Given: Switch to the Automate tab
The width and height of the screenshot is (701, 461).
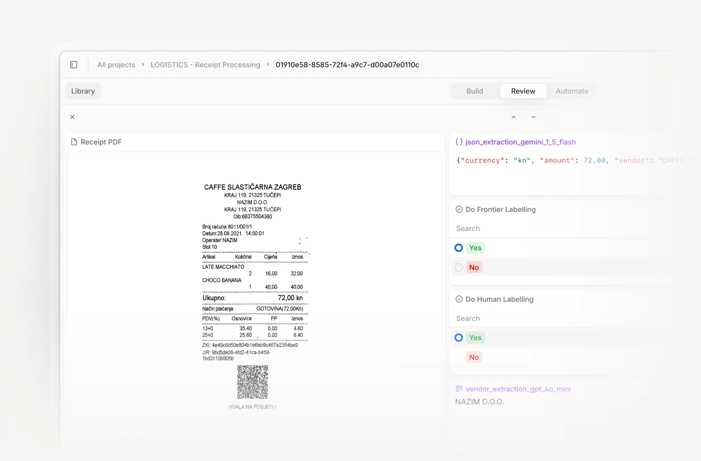Looking at the screenshot, I should 572,91.
